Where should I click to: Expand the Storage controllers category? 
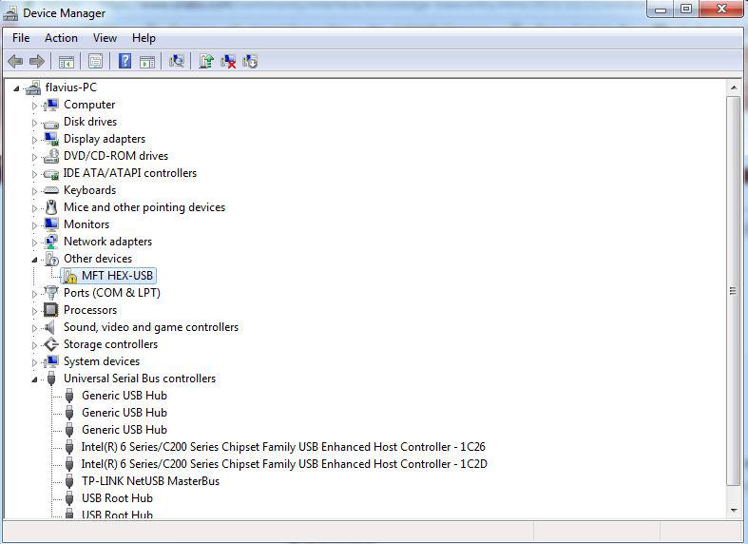tap(34, 345)
